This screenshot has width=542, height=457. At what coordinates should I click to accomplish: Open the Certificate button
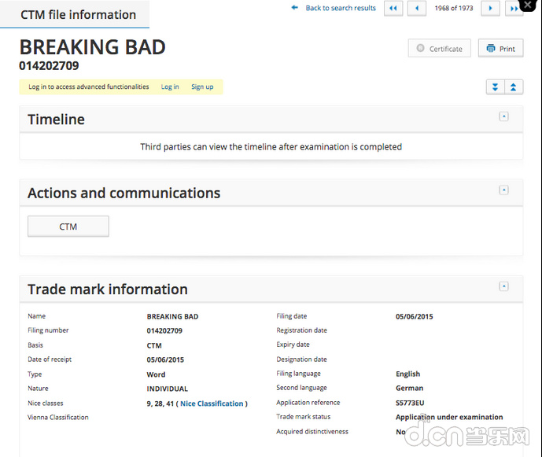tap(439, 49)
